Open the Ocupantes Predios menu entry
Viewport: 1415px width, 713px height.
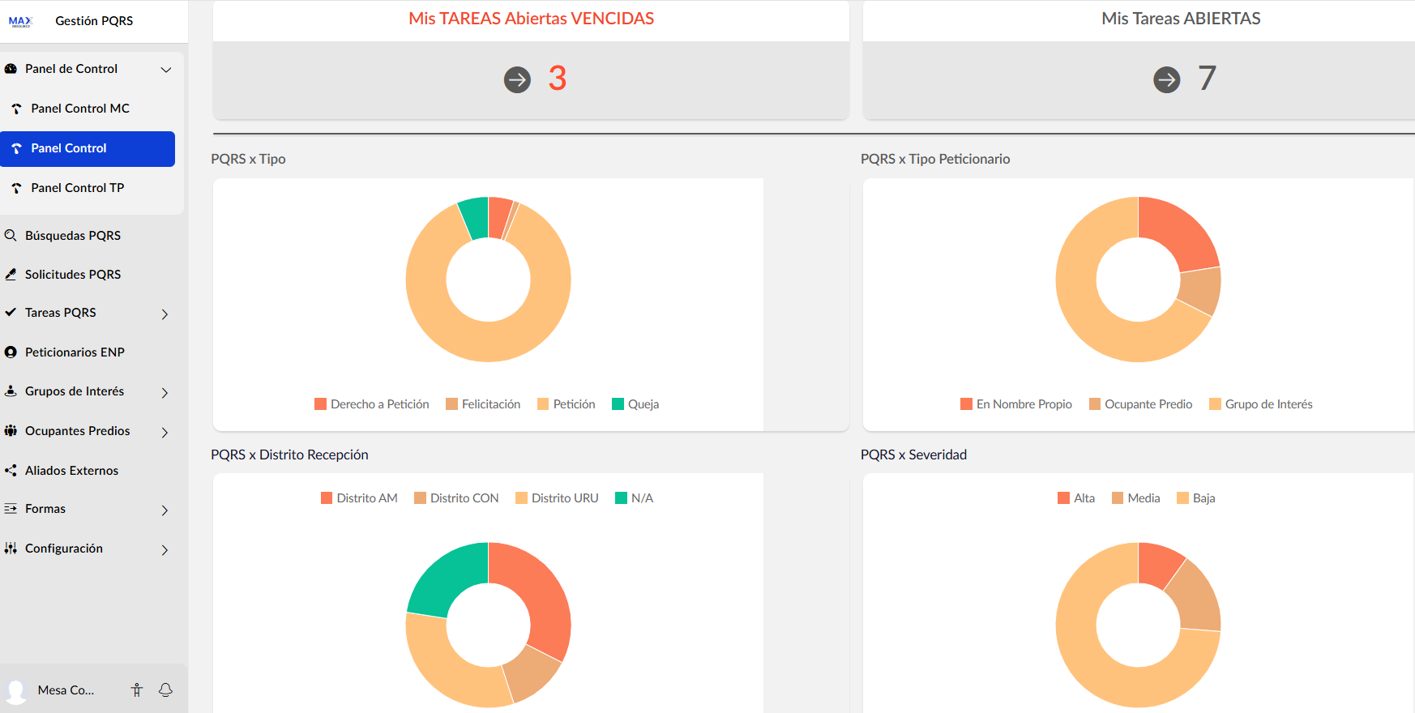78,431
